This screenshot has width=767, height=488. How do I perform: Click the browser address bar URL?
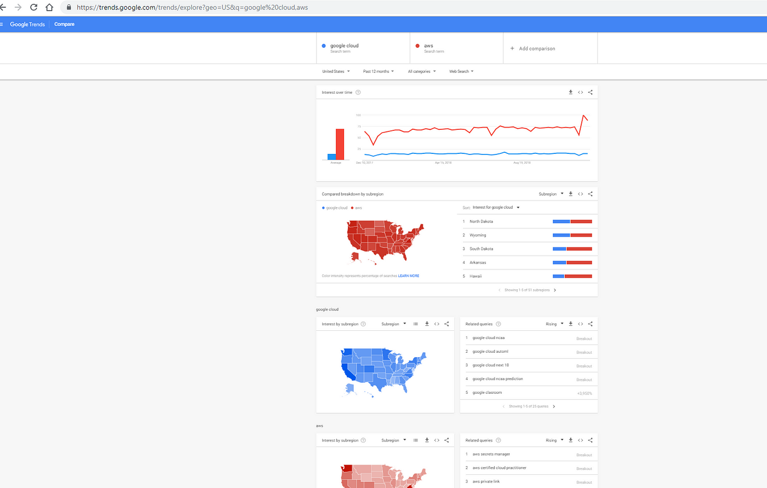coord(192,8)
